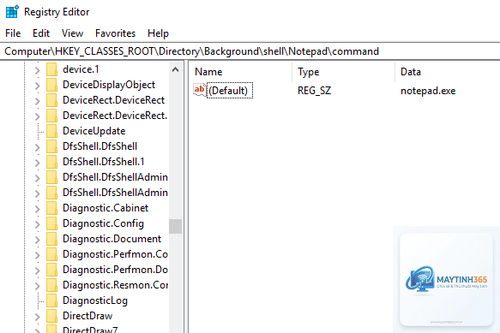Image resolution: width=500 pixels, height=333 pixels.
Task: Select the (Default) value entry
Action: (x=230, y=91)
